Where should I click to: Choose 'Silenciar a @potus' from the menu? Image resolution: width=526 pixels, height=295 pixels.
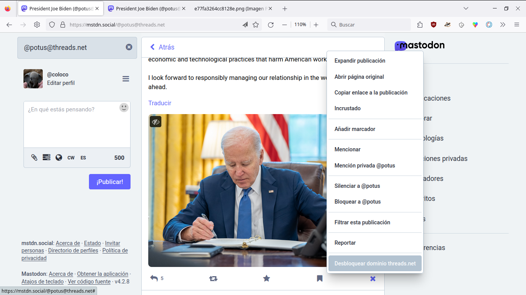(x=357, y=186)
